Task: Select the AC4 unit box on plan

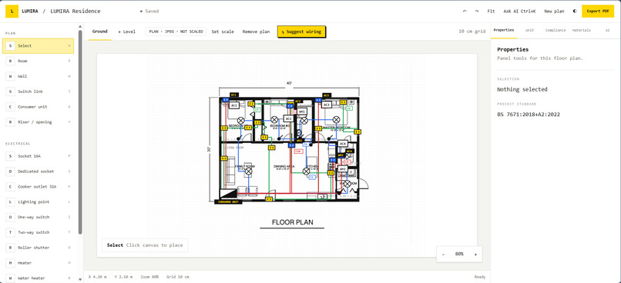Action: [343, 144]
